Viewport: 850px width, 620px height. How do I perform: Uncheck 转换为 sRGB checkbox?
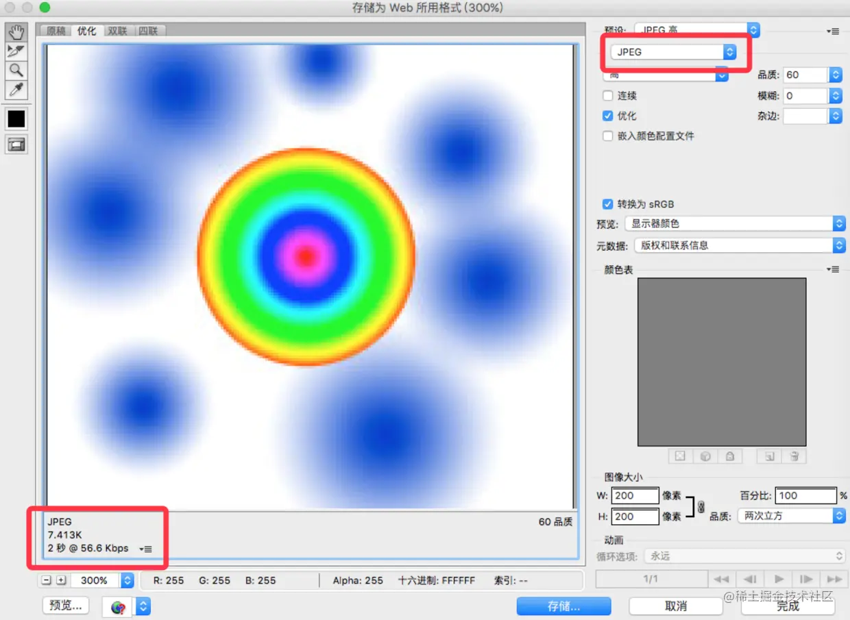pos(607,204)
